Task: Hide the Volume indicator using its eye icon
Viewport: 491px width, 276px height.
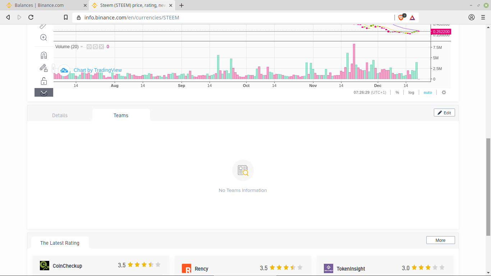Action: pos(89,47)
